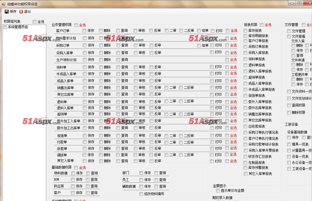Enable 保存 for 部门
312x201 pixels.
(141, 173)
